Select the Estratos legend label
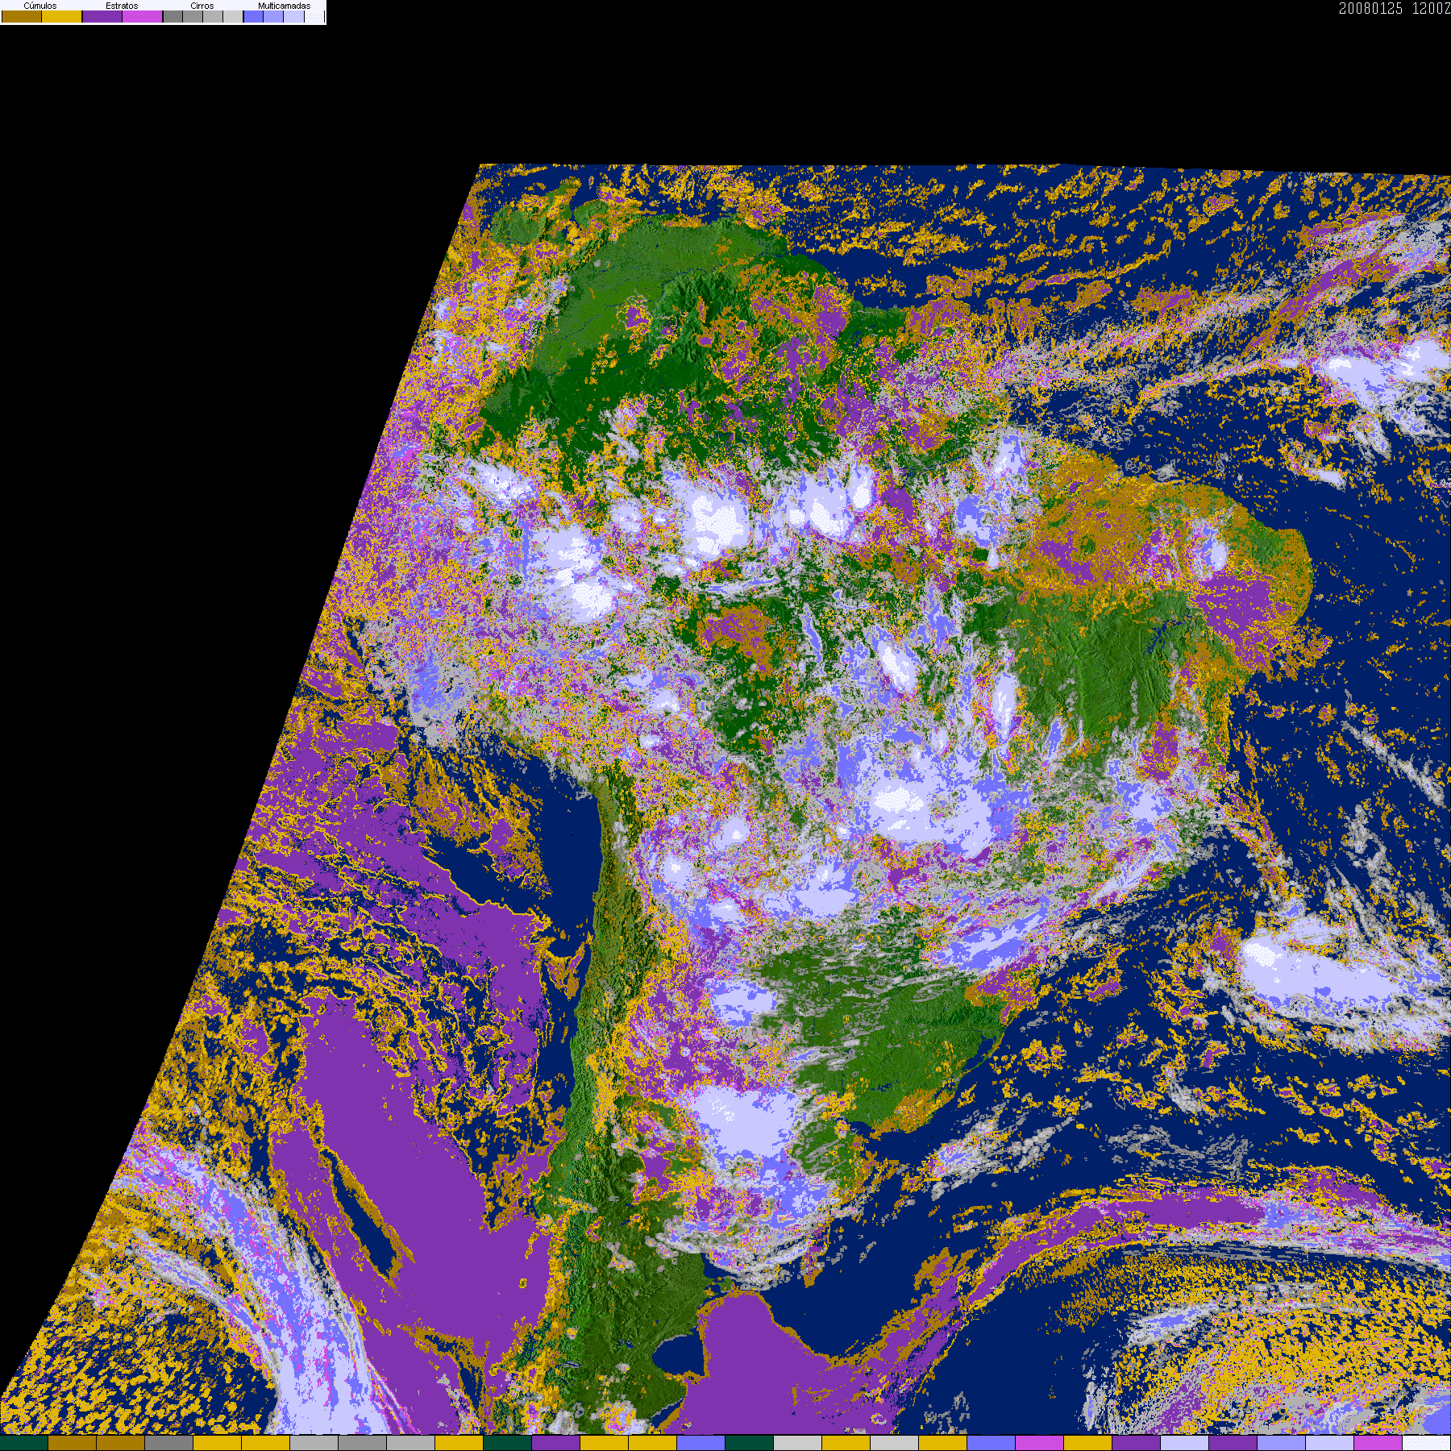The height and width of the screenshot is (1451, 1451). tap(122, 6)
